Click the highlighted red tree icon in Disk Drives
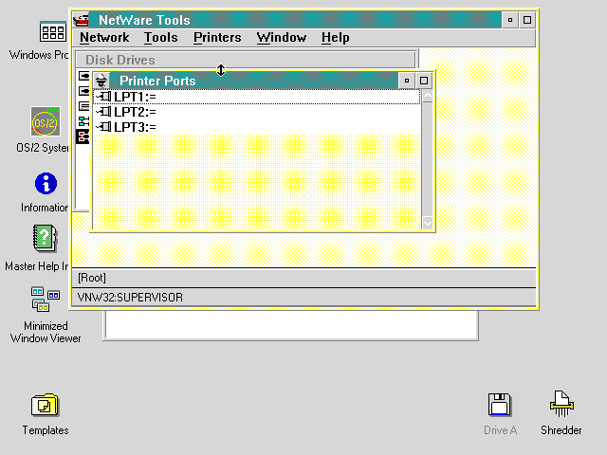Image resolution: width=607 pixels, height=455 pixels. 83,136
